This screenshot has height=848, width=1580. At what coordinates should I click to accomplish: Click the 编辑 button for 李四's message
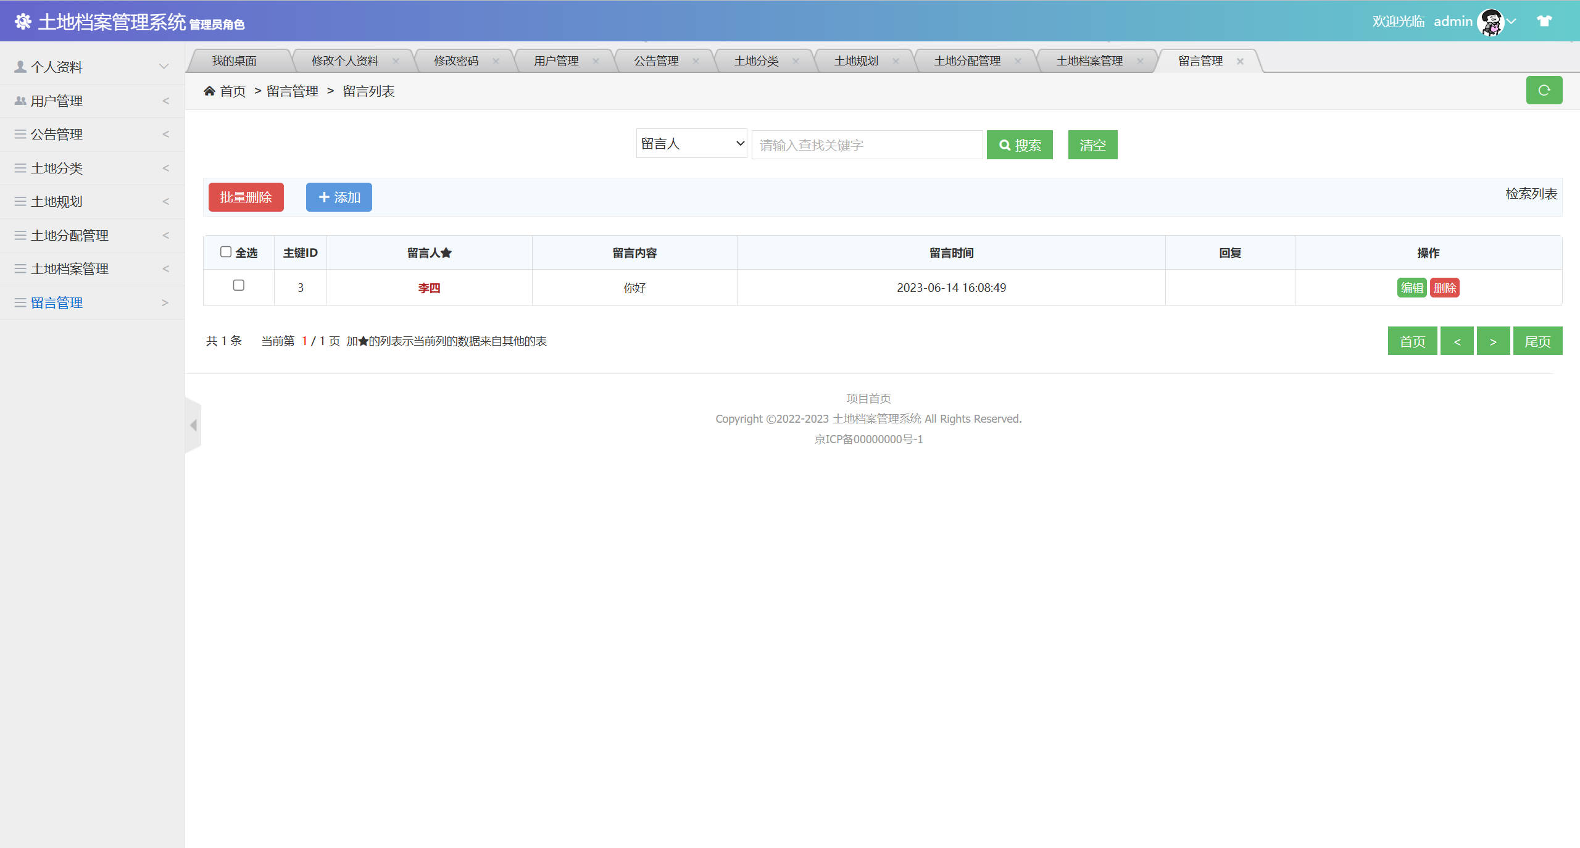tap(1412, 287)
